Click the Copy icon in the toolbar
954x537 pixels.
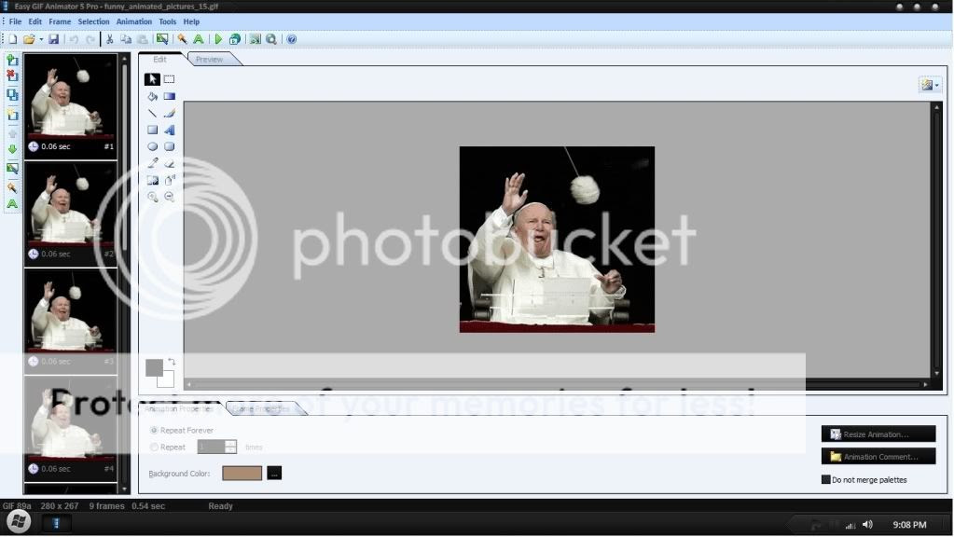click(126, 39)
